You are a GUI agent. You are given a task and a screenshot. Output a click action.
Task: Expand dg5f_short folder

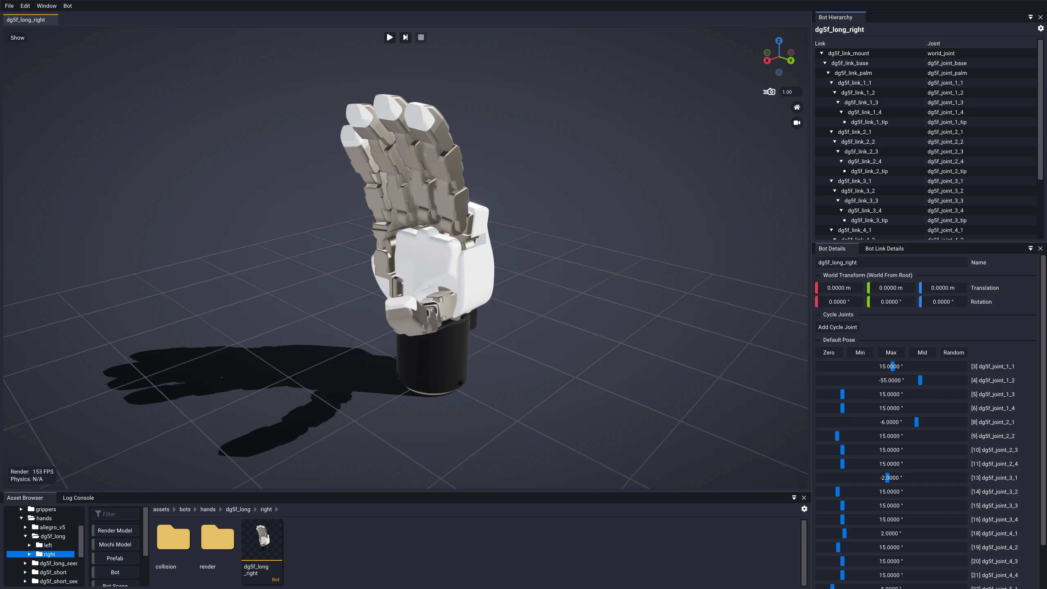click(x=25, y=572)
